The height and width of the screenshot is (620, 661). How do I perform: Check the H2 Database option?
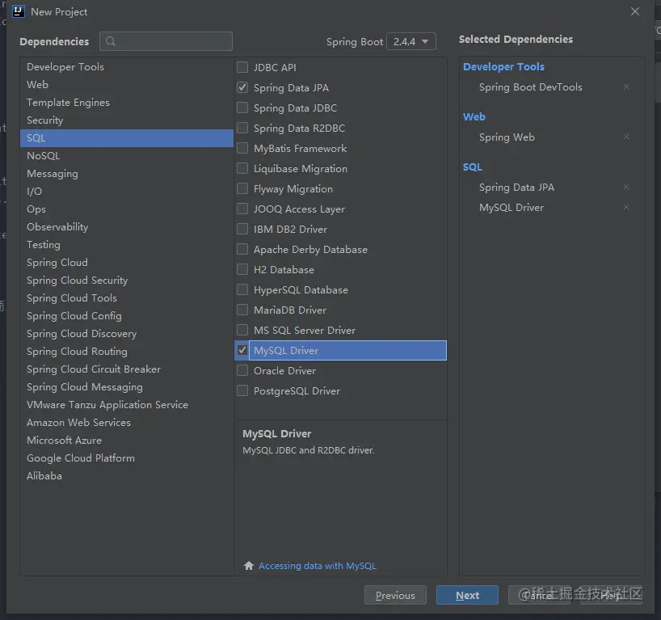242,270
